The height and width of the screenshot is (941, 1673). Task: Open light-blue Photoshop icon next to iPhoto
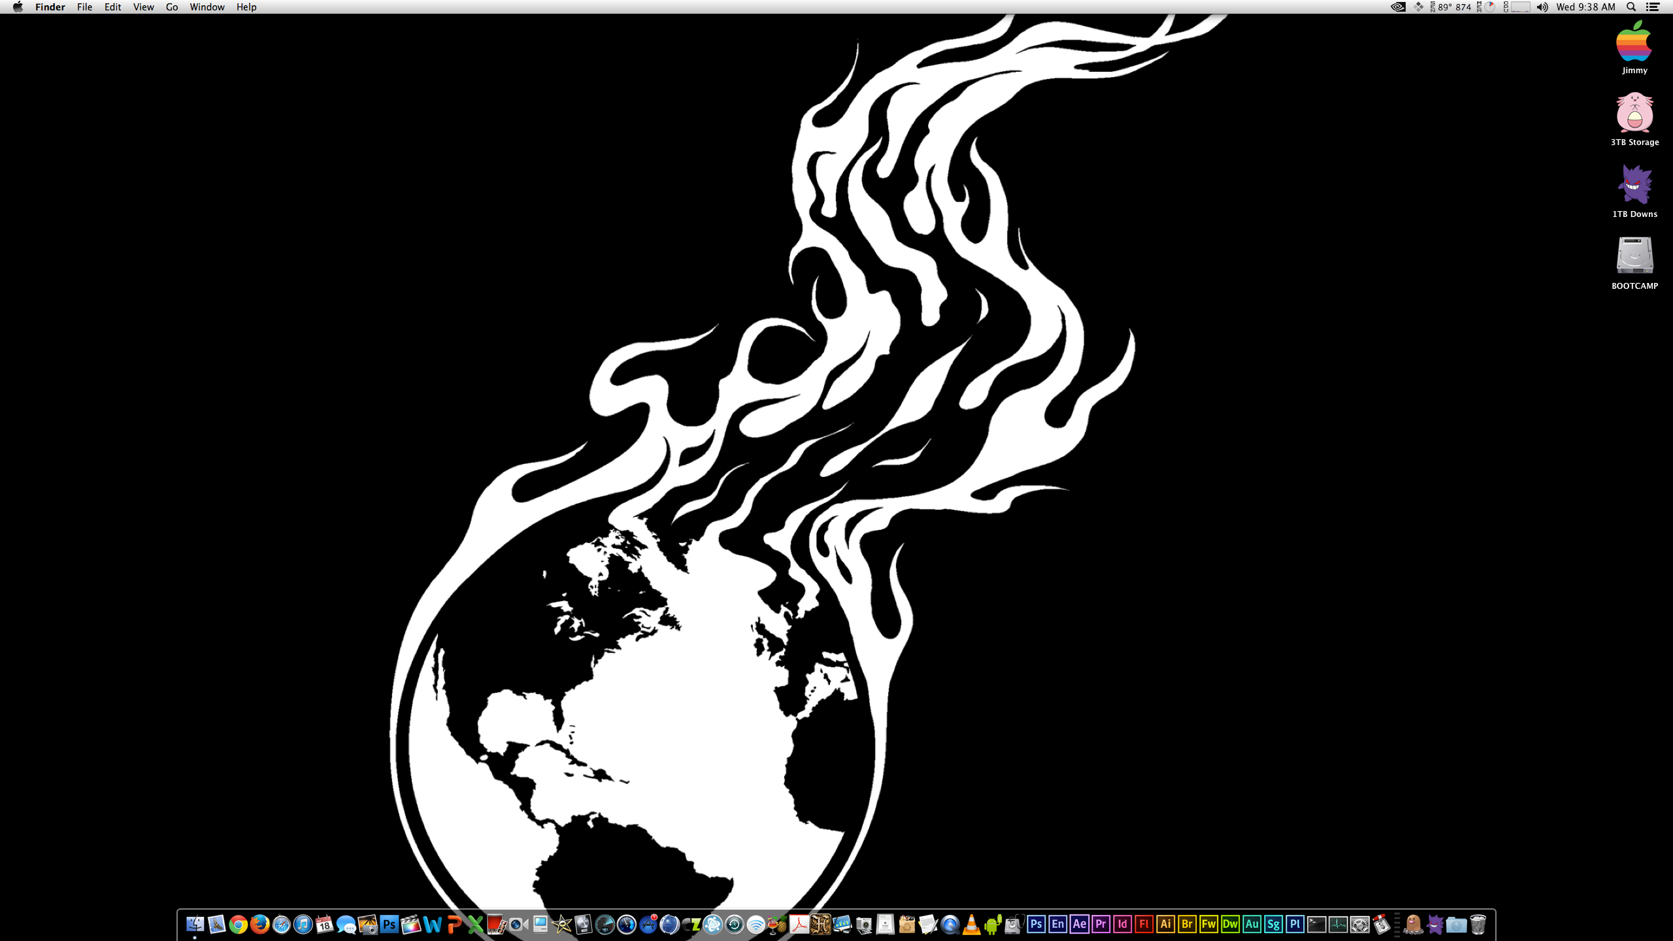[389, 924]
